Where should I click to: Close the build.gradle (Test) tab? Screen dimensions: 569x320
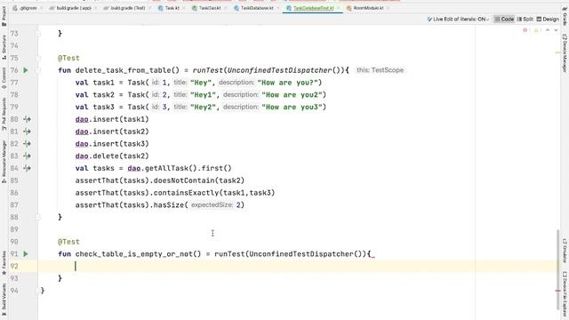click(x=149, y=8)
